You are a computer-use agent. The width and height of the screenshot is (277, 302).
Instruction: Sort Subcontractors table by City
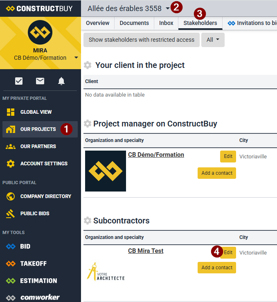pos(244,237)
